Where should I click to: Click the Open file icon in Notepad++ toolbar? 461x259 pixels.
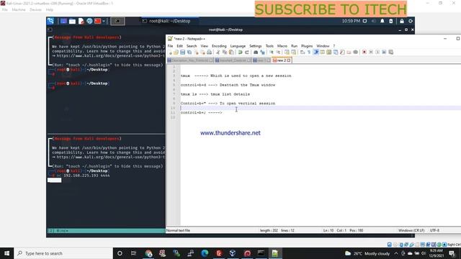[x=176, y=53]
